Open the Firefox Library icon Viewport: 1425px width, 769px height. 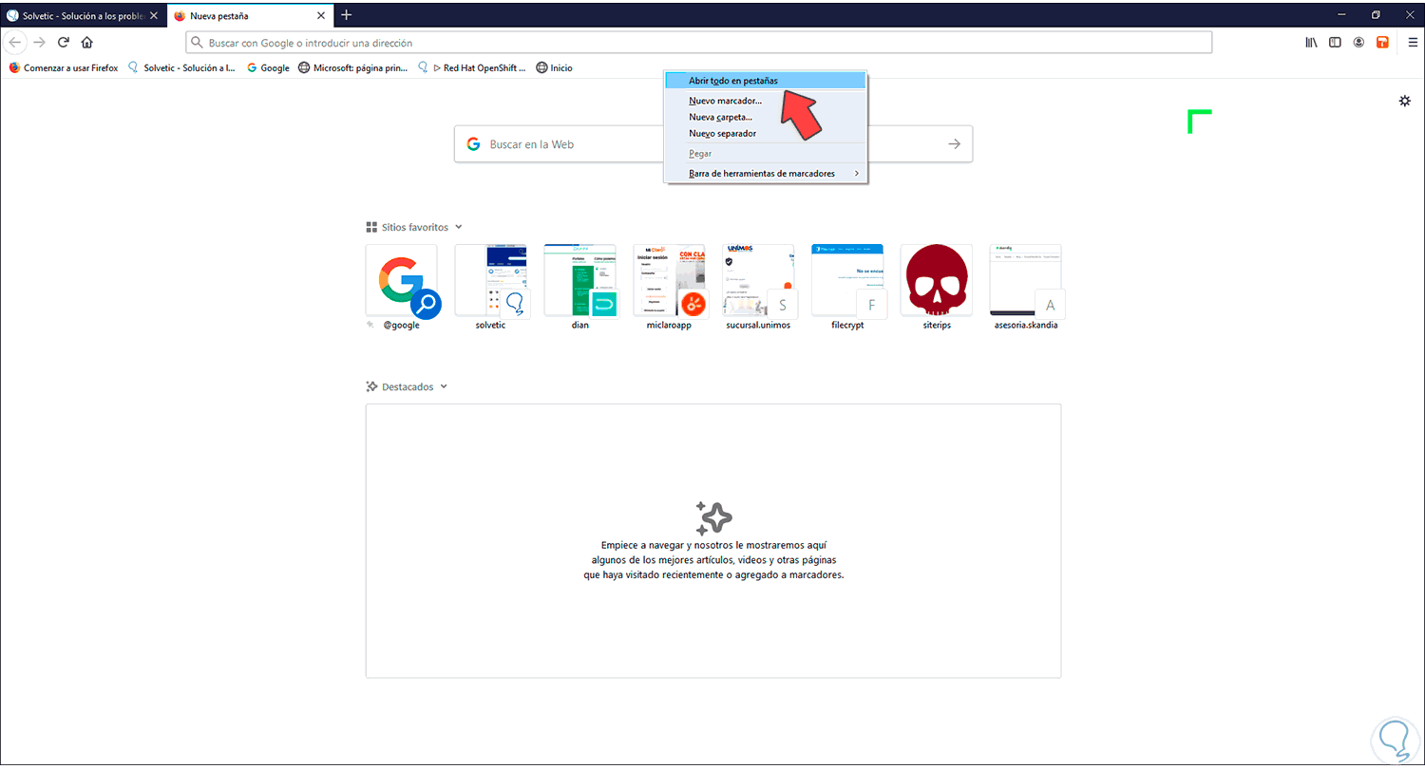[1311, 42]
